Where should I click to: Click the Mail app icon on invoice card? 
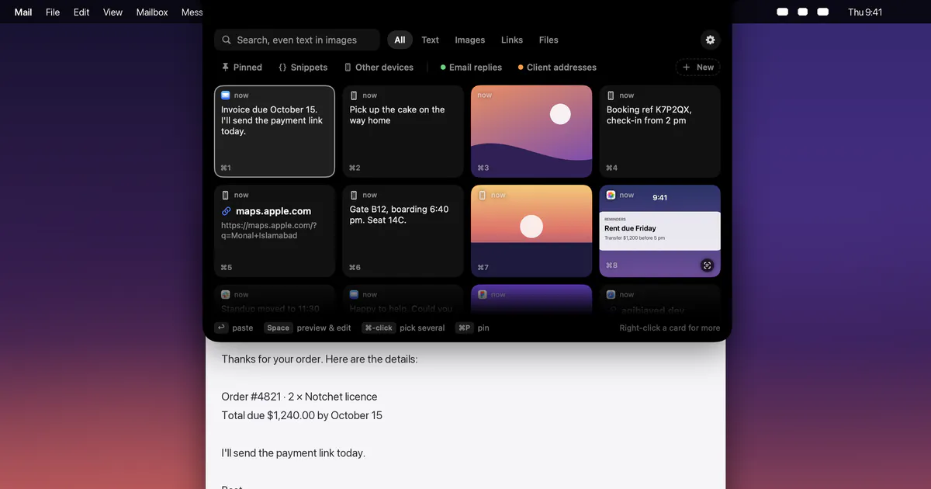pos(226,95)
